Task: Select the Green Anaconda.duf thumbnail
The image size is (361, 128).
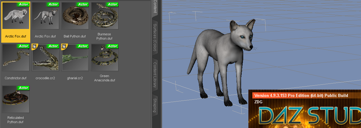Action: (x=105, y=57)
